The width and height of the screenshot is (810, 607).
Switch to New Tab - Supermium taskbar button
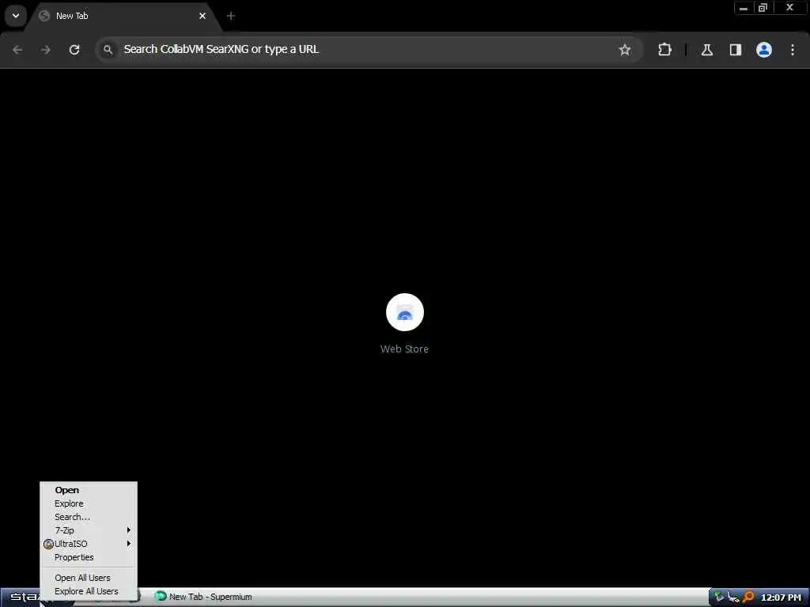204,597
